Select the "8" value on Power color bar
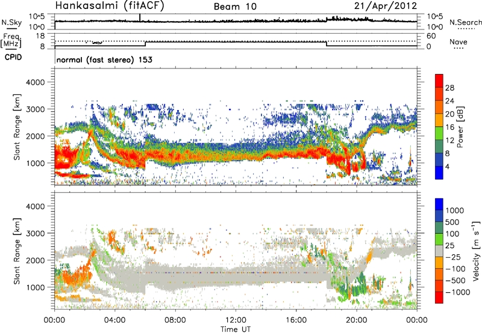This screenshot has height=333, width=482. pos(448,154)
